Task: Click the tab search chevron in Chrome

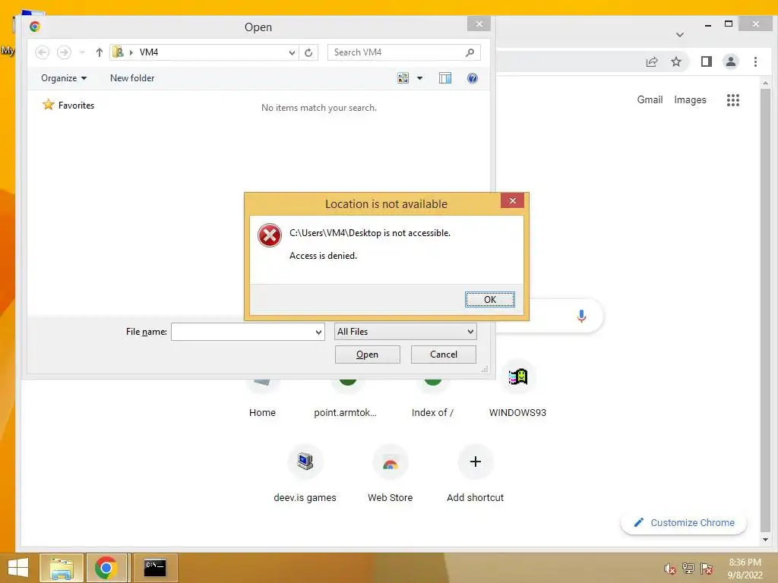Action: tap(680, 35)
